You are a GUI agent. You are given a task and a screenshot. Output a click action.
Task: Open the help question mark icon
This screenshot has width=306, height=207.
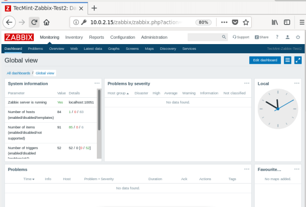point(277,37)
